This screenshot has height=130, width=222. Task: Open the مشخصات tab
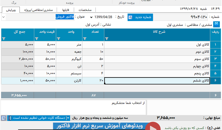click(x=85, y=10)
